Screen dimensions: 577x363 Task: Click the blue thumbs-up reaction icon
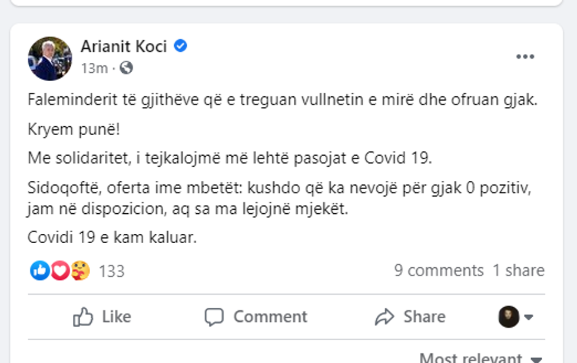click(39, 270)
